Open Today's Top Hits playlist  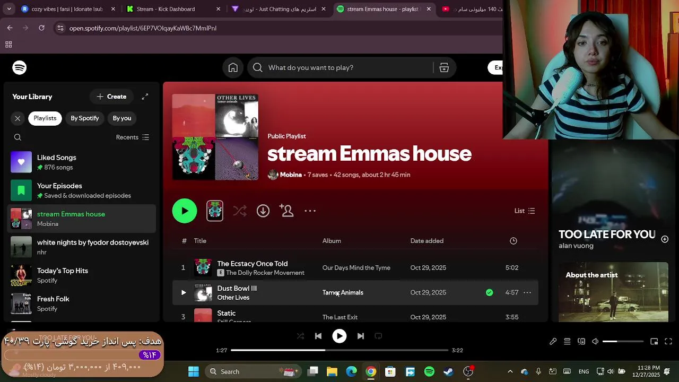(82, 275)
